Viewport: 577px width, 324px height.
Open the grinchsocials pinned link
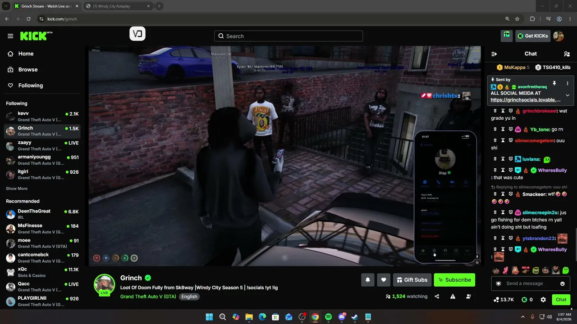(x=526, y=100)
